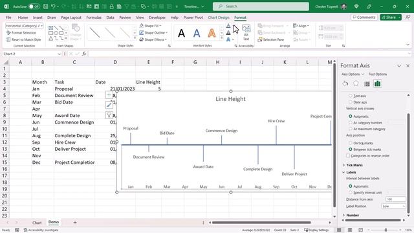Click the Chart Filters funnel button
This screenshot has width=414, height=233.
click(109, 115)
